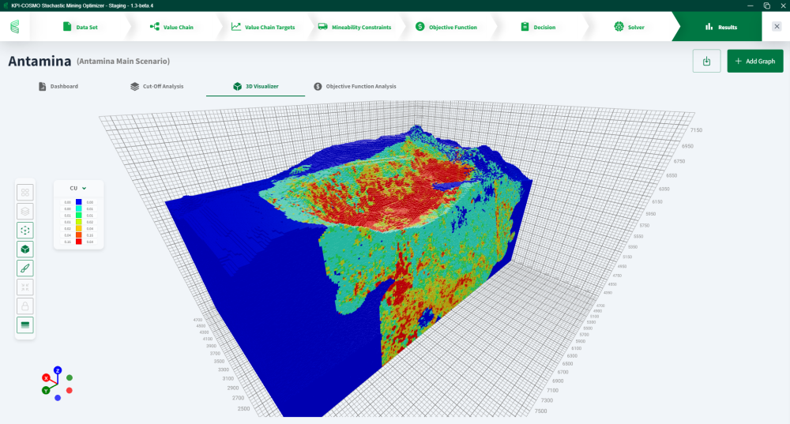Select the dashed rotate-cube tool
Screen dimensions: 790x424
tap(25, 230)
